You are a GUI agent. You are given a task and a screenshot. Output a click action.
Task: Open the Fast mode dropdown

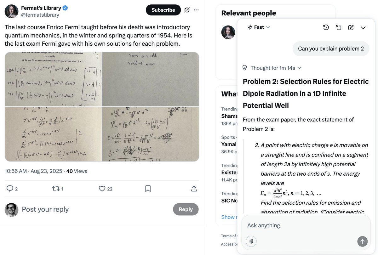click(x=259, y=27)
